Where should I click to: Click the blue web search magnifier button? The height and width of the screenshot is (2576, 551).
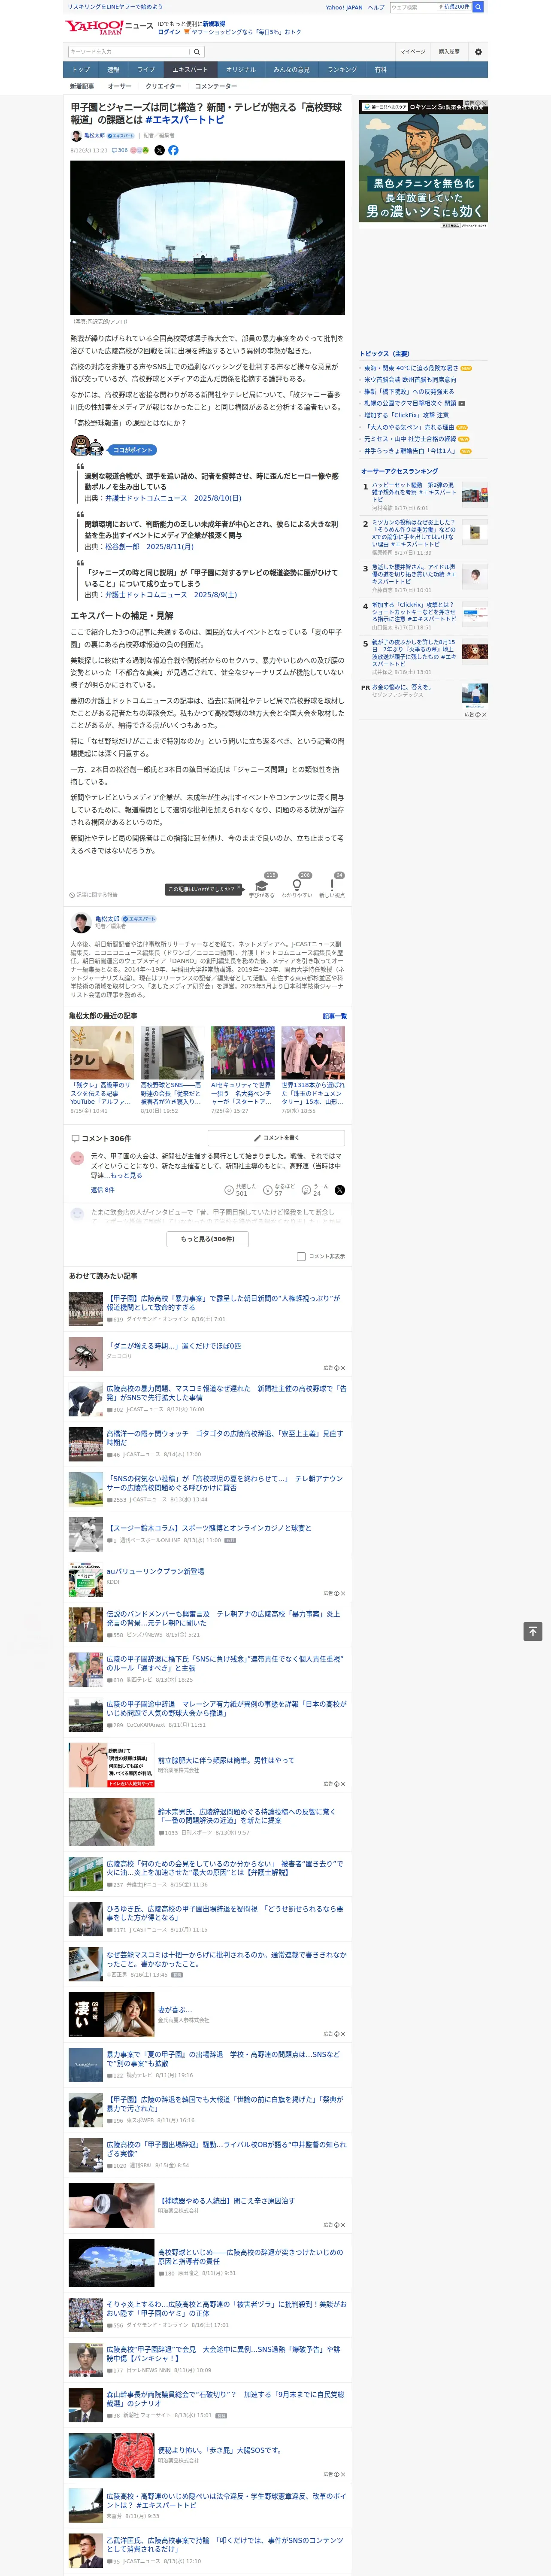[478, 7]
